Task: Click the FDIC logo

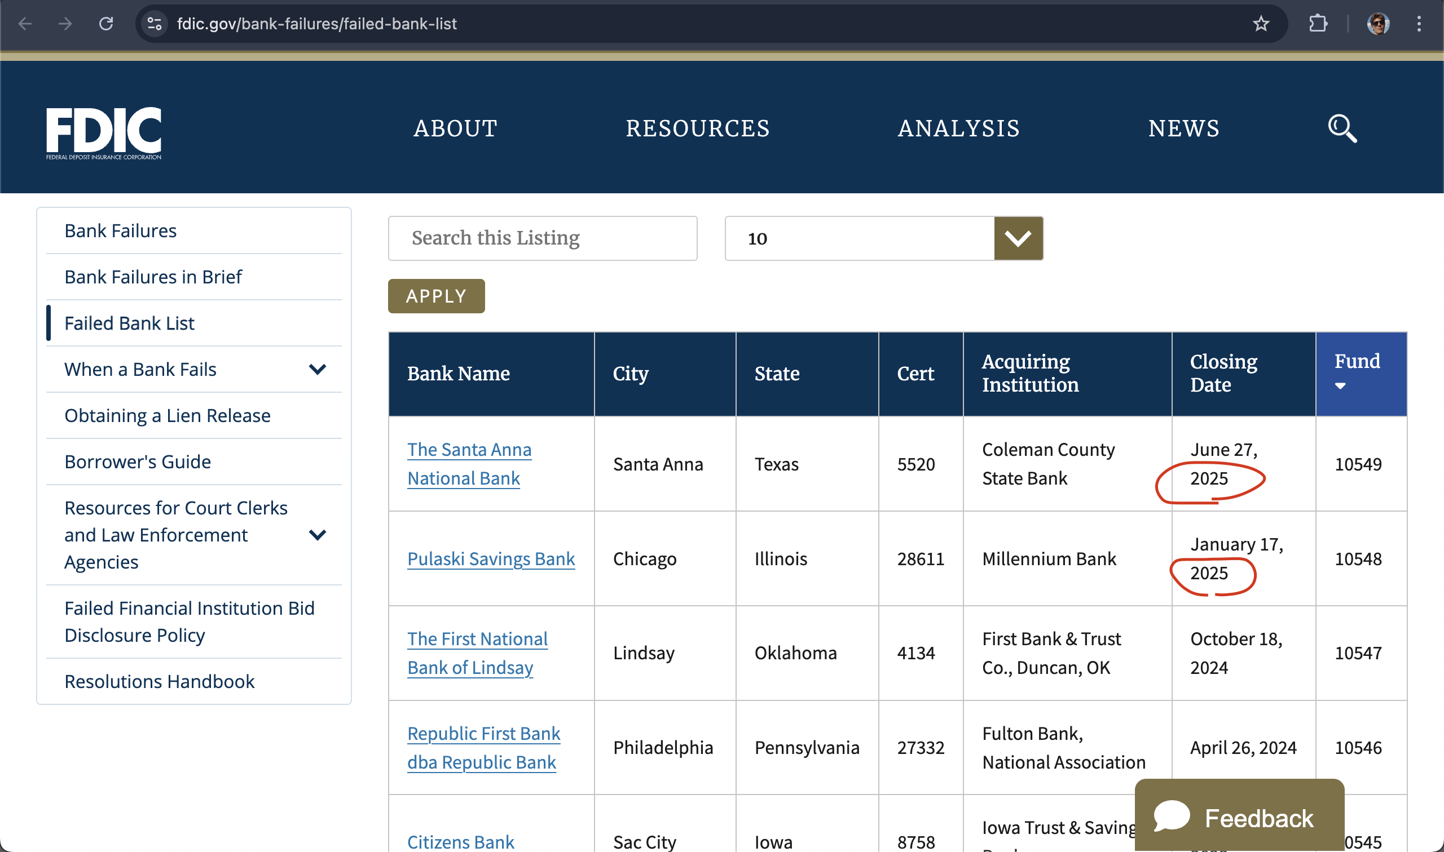Action: pyautogui.click(x=104, y=133)
